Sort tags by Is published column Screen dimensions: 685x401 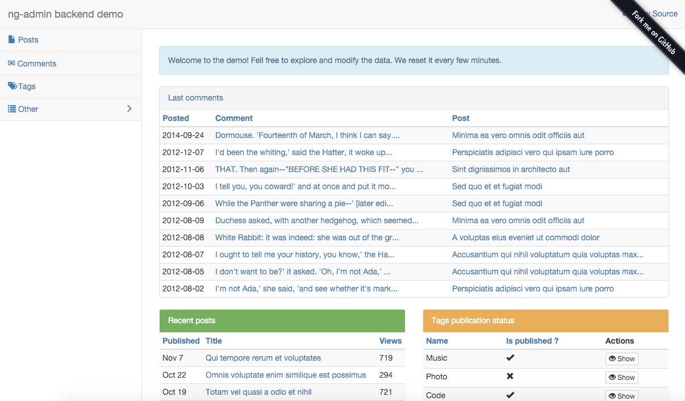click(x=532, y=341)
